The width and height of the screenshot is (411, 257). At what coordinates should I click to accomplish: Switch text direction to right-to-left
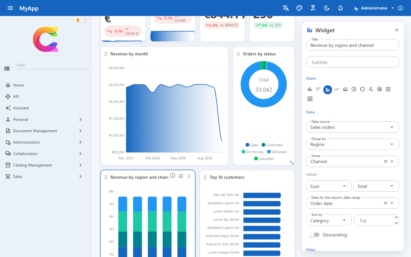pyautogui.click(x=313, y=8)
